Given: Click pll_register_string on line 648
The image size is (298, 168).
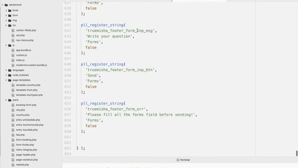Looking at the screenshot, I should click(x=102, y=64).
